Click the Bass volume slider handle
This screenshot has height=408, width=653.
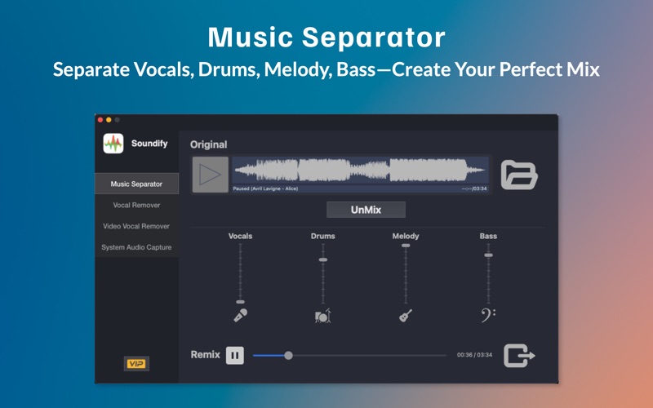tap(488, 255)
